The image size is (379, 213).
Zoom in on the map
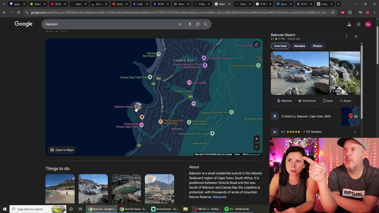click(256, 139)
